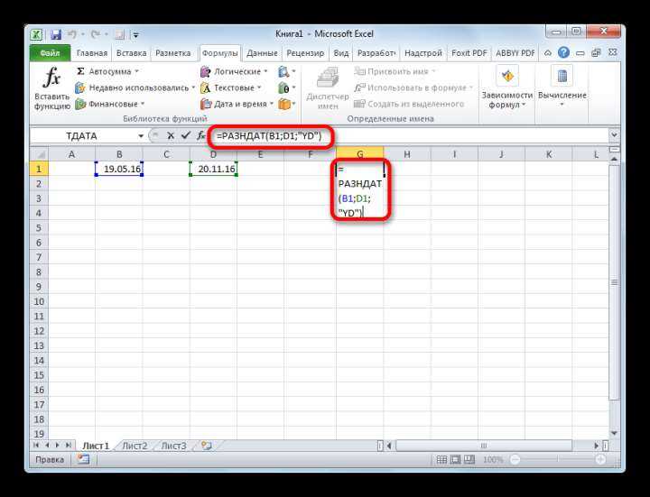Click the Insert Function fx button in ribbon
Viewport: 650px width, 497px height.
click(x=51, y=87)
